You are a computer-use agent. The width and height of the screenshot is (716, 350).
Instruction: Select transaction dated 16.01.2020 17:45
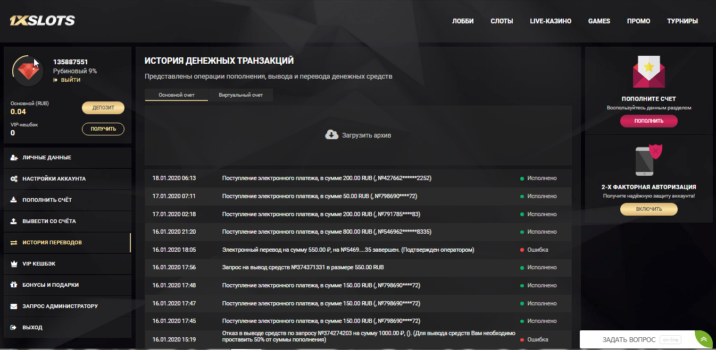click(358, 321)
